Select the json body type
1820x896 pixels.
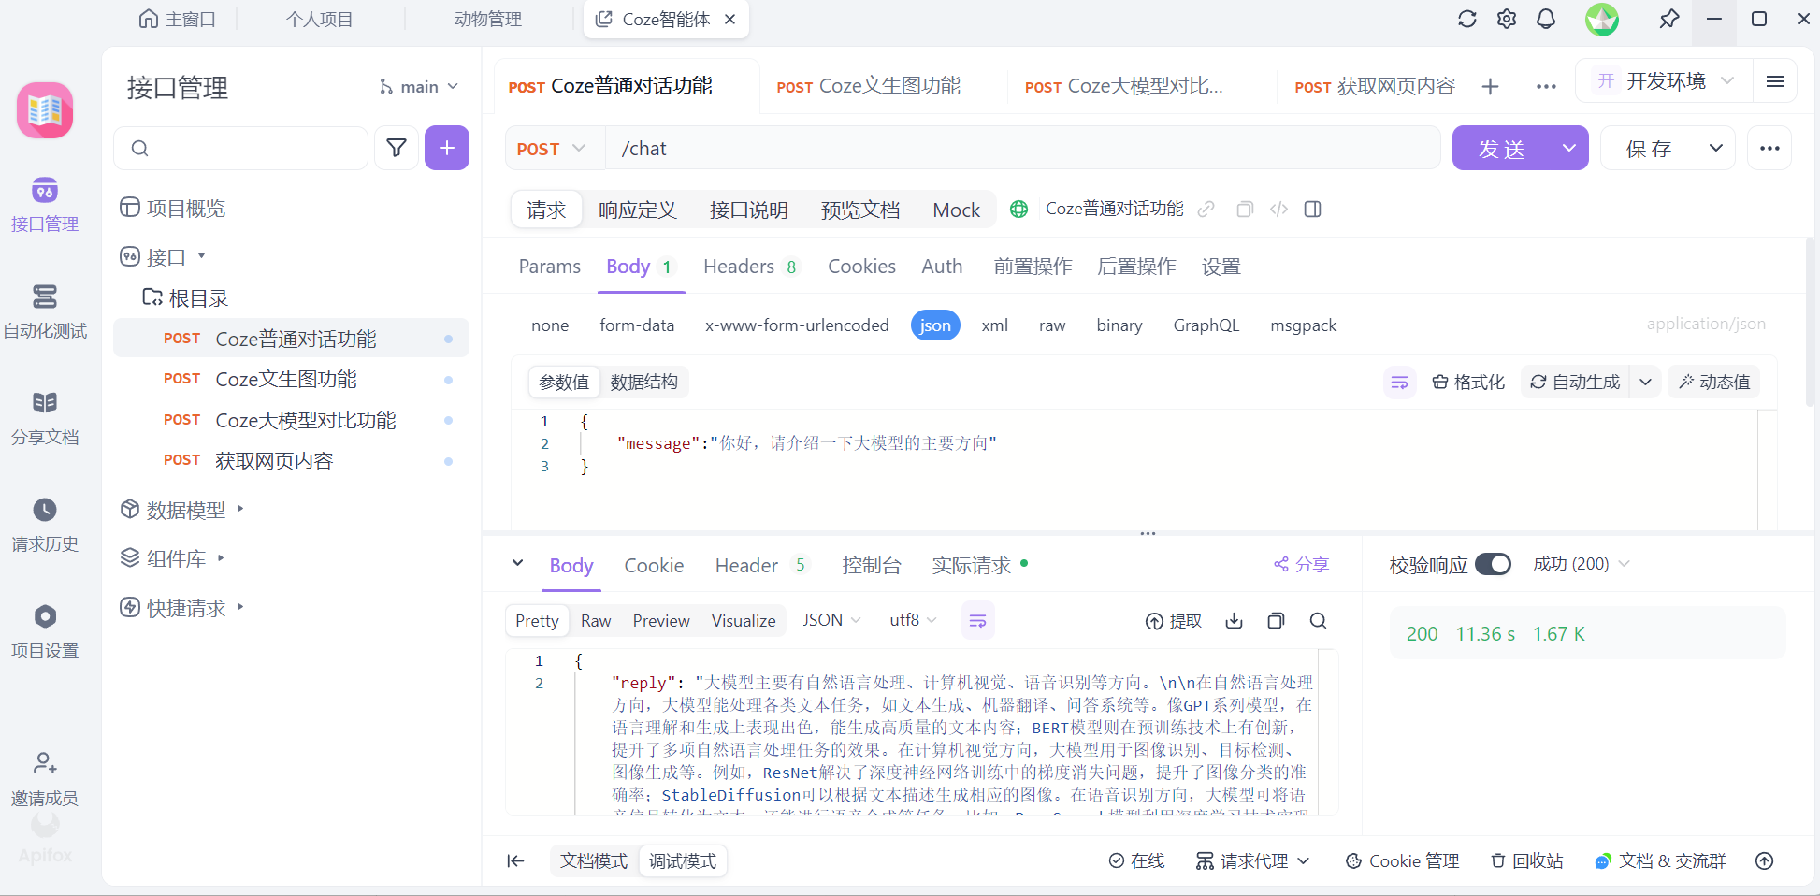[x=935, y=325]
